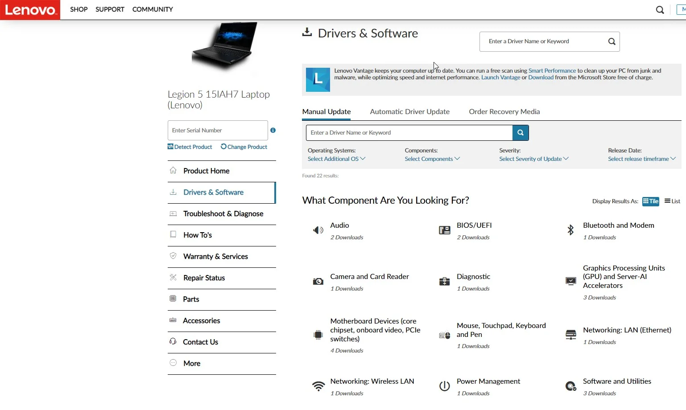
Task: Open Audio component title
Action: [339, 225]
